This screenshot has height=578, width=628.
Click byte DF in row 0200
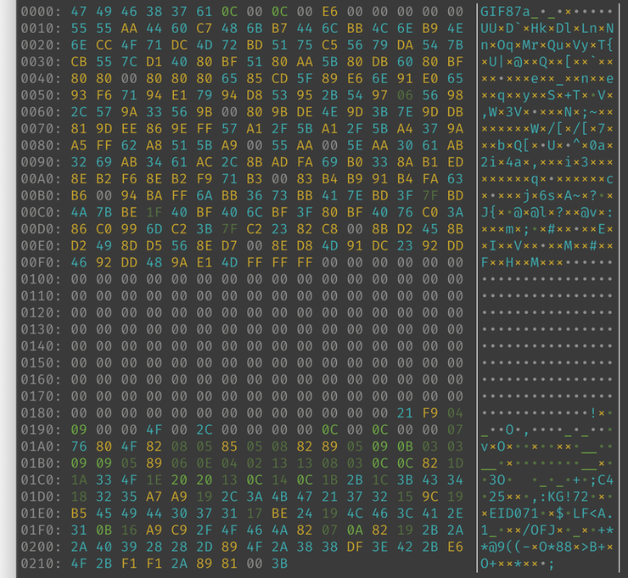pos(355,547)
